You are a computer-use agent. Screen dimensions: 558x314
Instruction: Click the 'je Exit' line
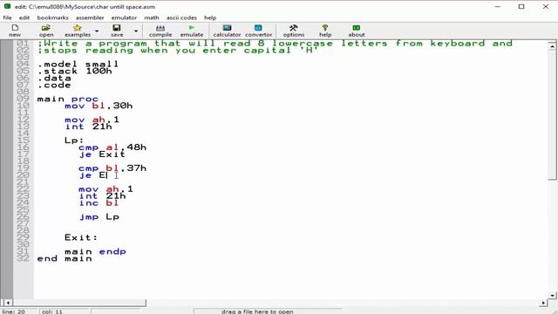coord(102,154)
